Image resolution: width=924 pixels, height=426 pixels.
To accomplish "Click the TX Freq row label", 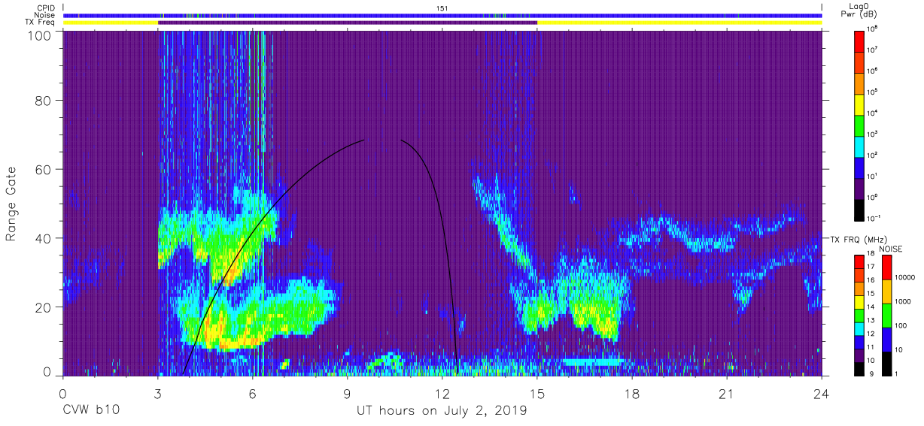I will point(41,23).
